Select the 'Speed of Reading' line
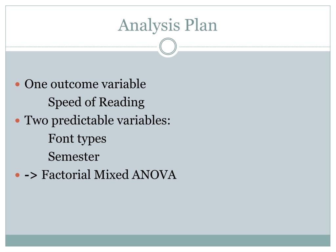This screenshot has height=252, width=336. (x=96, y=102)
